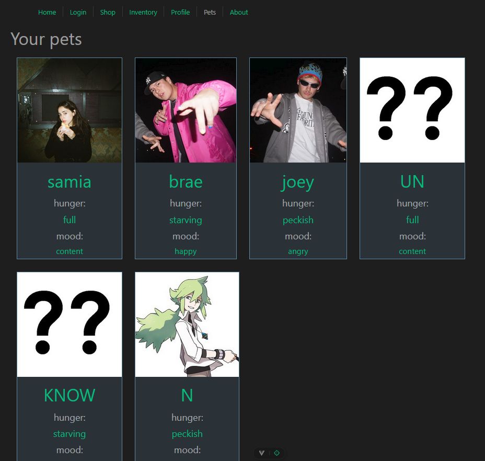The image size is (485, 461).
Task: Open the Inventory tab
Action: (143, 13)
